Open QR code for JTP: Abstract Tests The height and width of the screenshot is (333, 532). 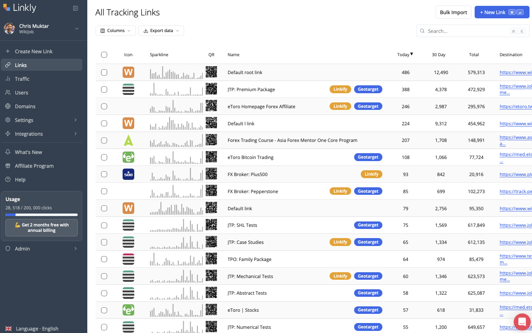point(211,293)
